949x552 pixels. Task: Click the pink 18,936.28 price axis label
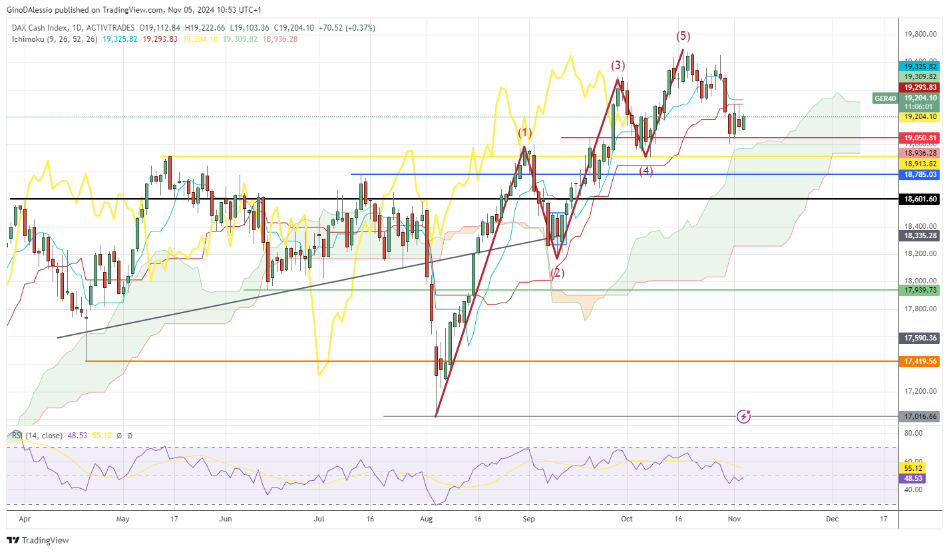(x=920, y=153)
